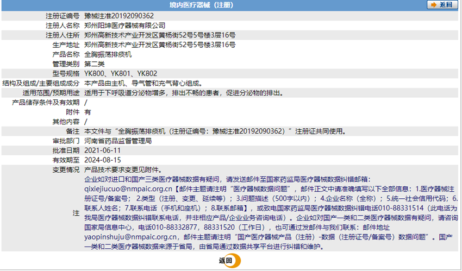Click phone number 010-88331514 in the note
Image resolution: width=462 pixels, height=271 pixels.
[401, 208]
